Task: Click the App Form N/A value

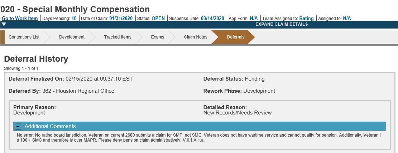Action: pos(254,18)
